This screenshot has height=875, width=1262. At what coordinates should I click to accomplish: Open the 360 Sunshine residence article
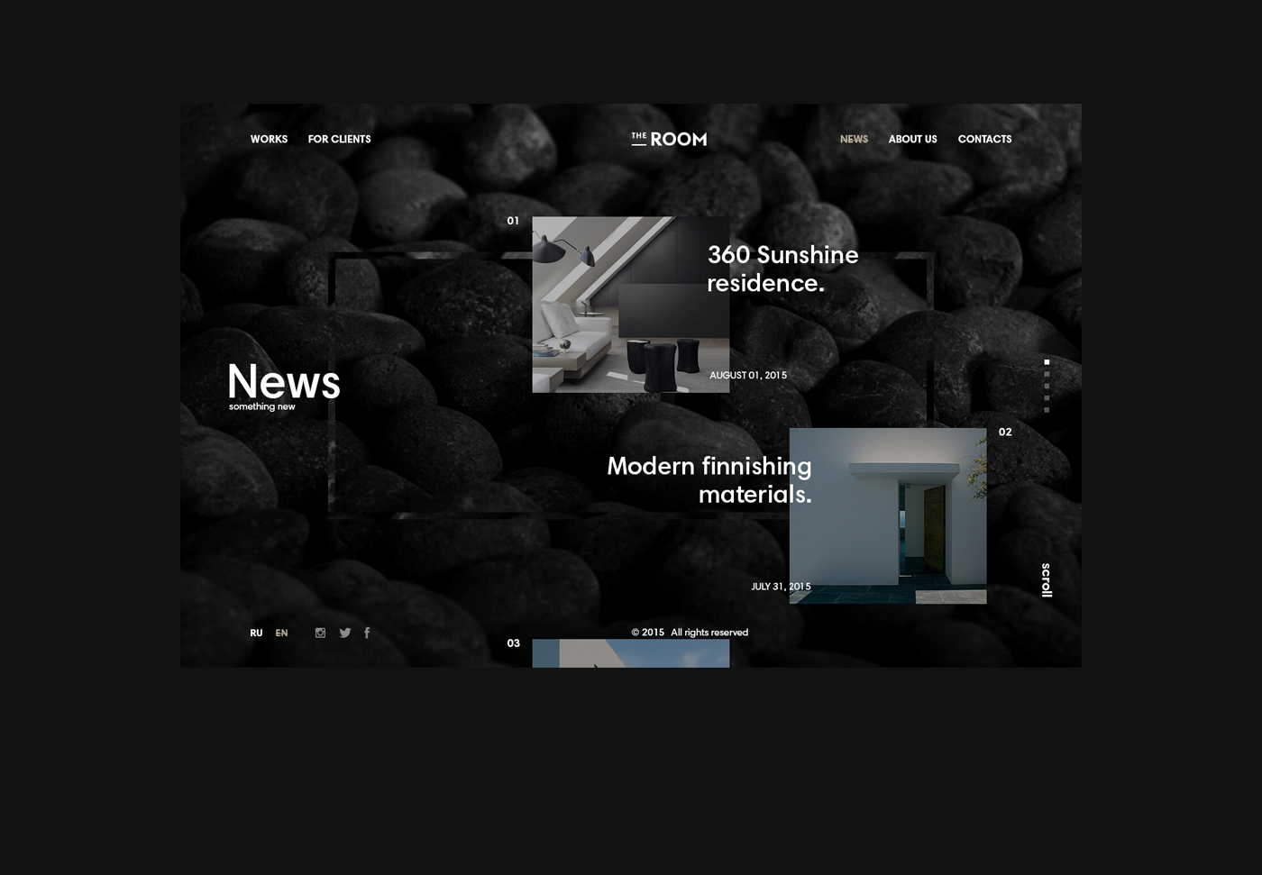782,269
